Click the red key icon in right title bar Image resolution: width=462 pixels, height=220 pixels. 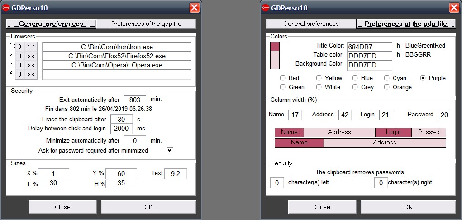(x=266, y=8)
